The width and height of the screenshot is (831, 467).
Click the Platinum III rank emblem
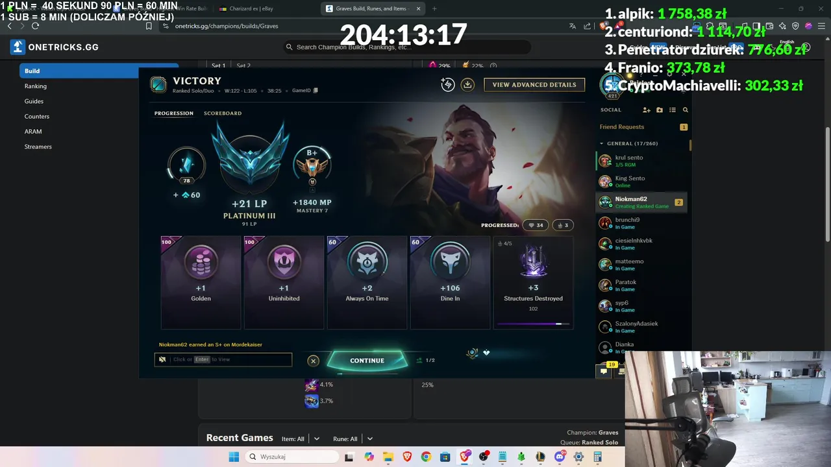point(250,158)
